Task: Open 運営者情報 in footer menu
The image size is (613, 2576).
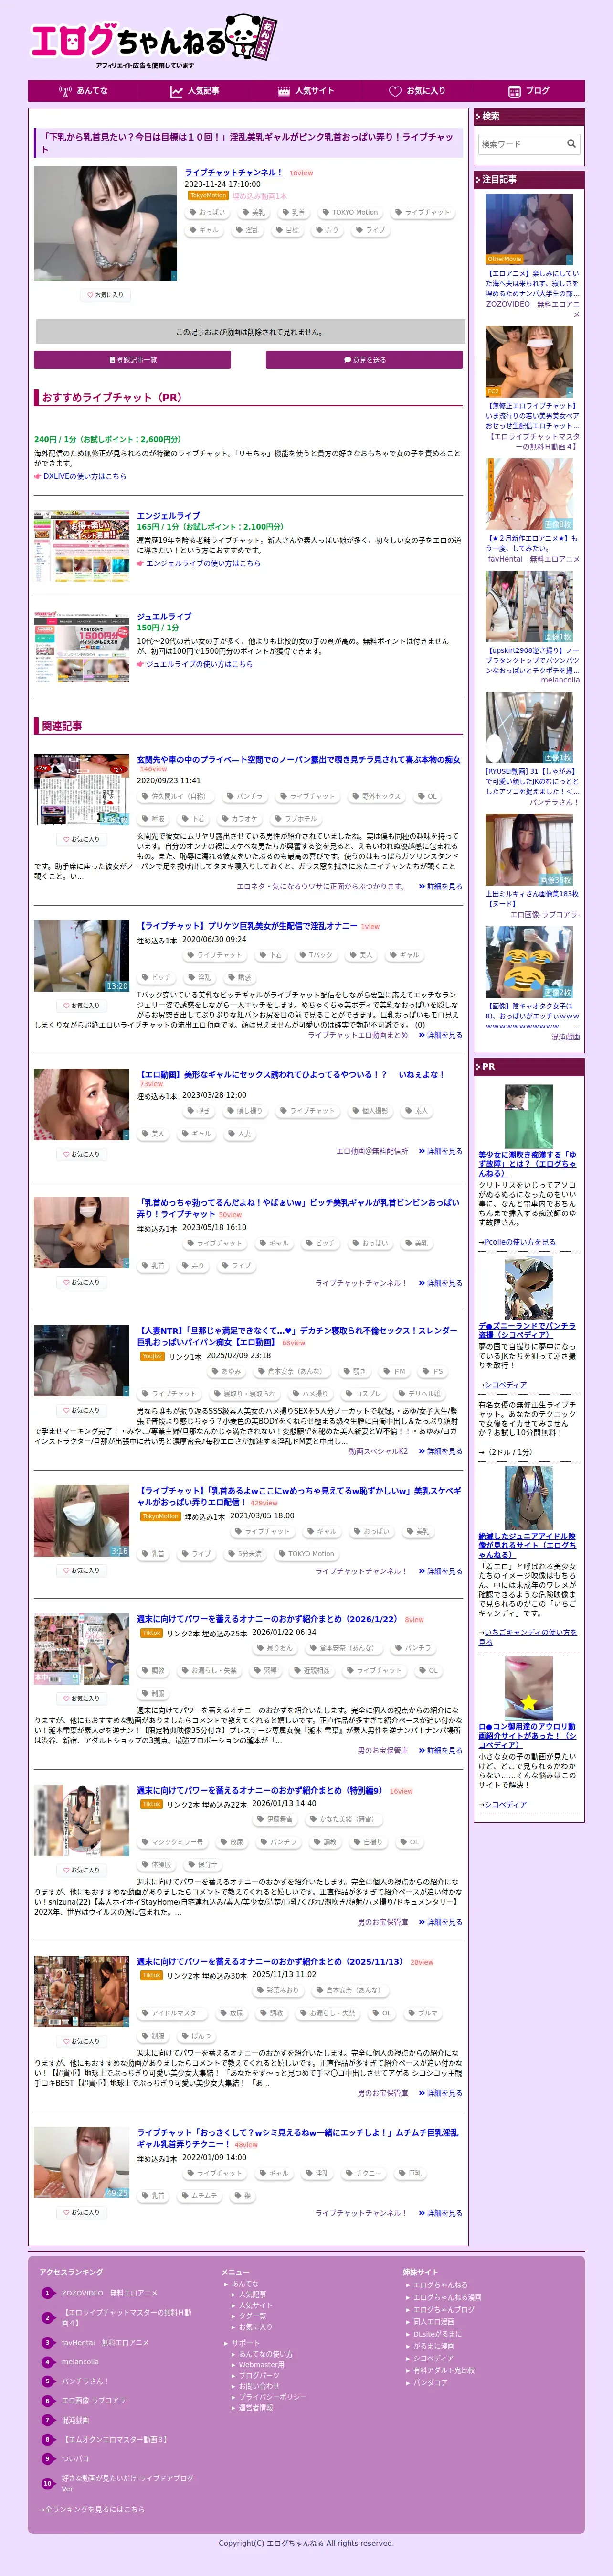Action: pyautogui.click(x=255, y=2408)
